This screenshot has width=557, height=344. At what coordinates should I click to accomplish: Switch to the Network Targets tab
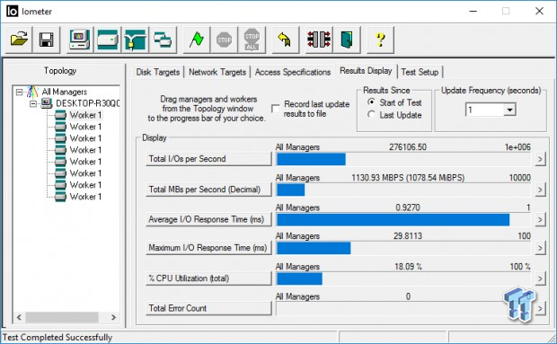(217, 72)
